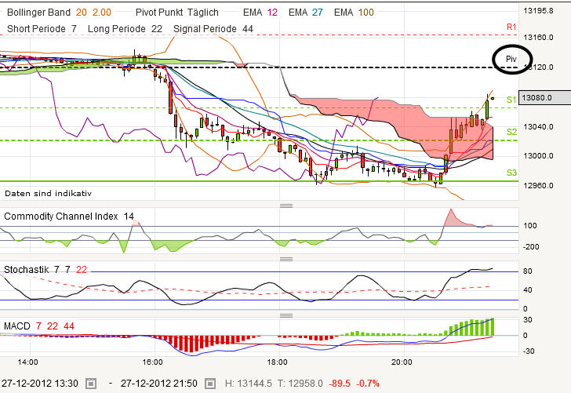Click the divider handle above the Stochastik panel
The width and height of the screenshot is (571, 393).
pos(286,259)
